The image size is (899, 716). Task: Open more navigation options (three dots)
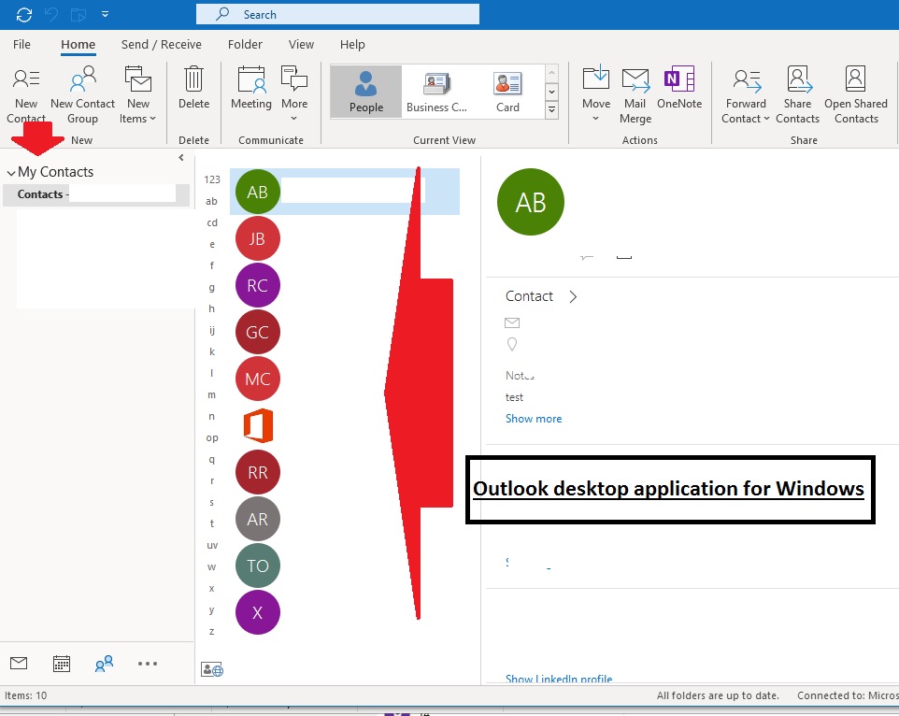click(x=148, y=664)
